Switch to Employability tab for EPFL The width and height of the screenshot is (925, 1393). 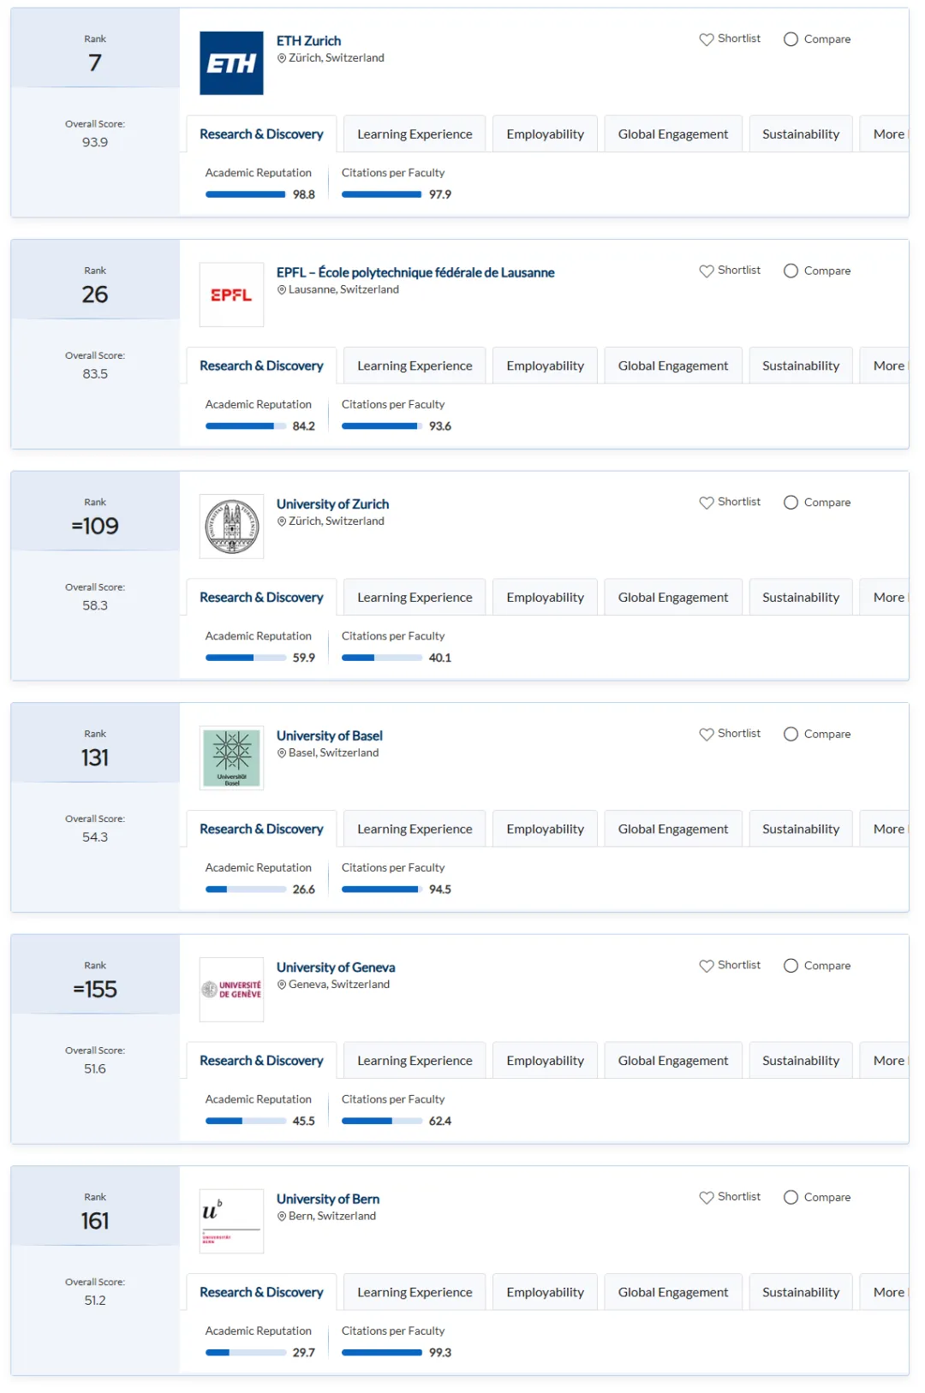point(545,366)
